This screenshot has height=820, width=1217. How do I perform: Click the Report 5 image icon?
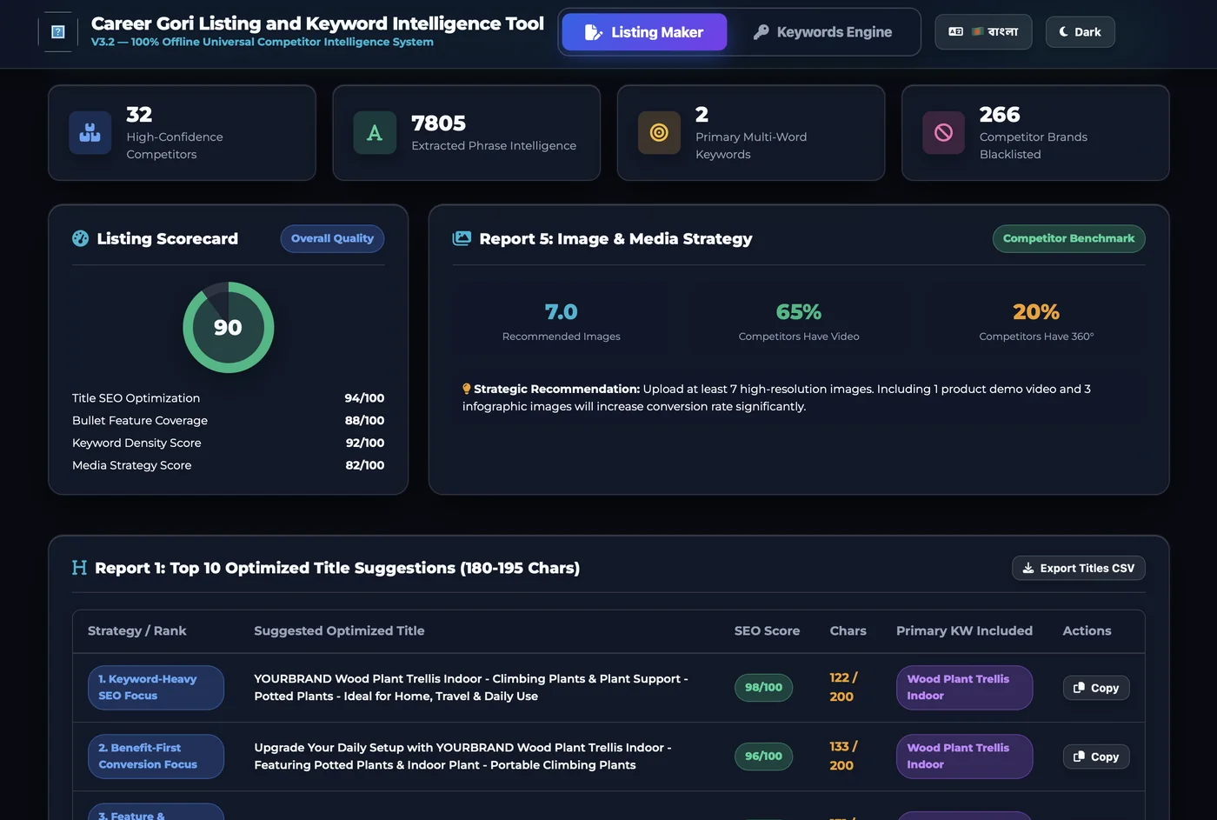point(462,238)
